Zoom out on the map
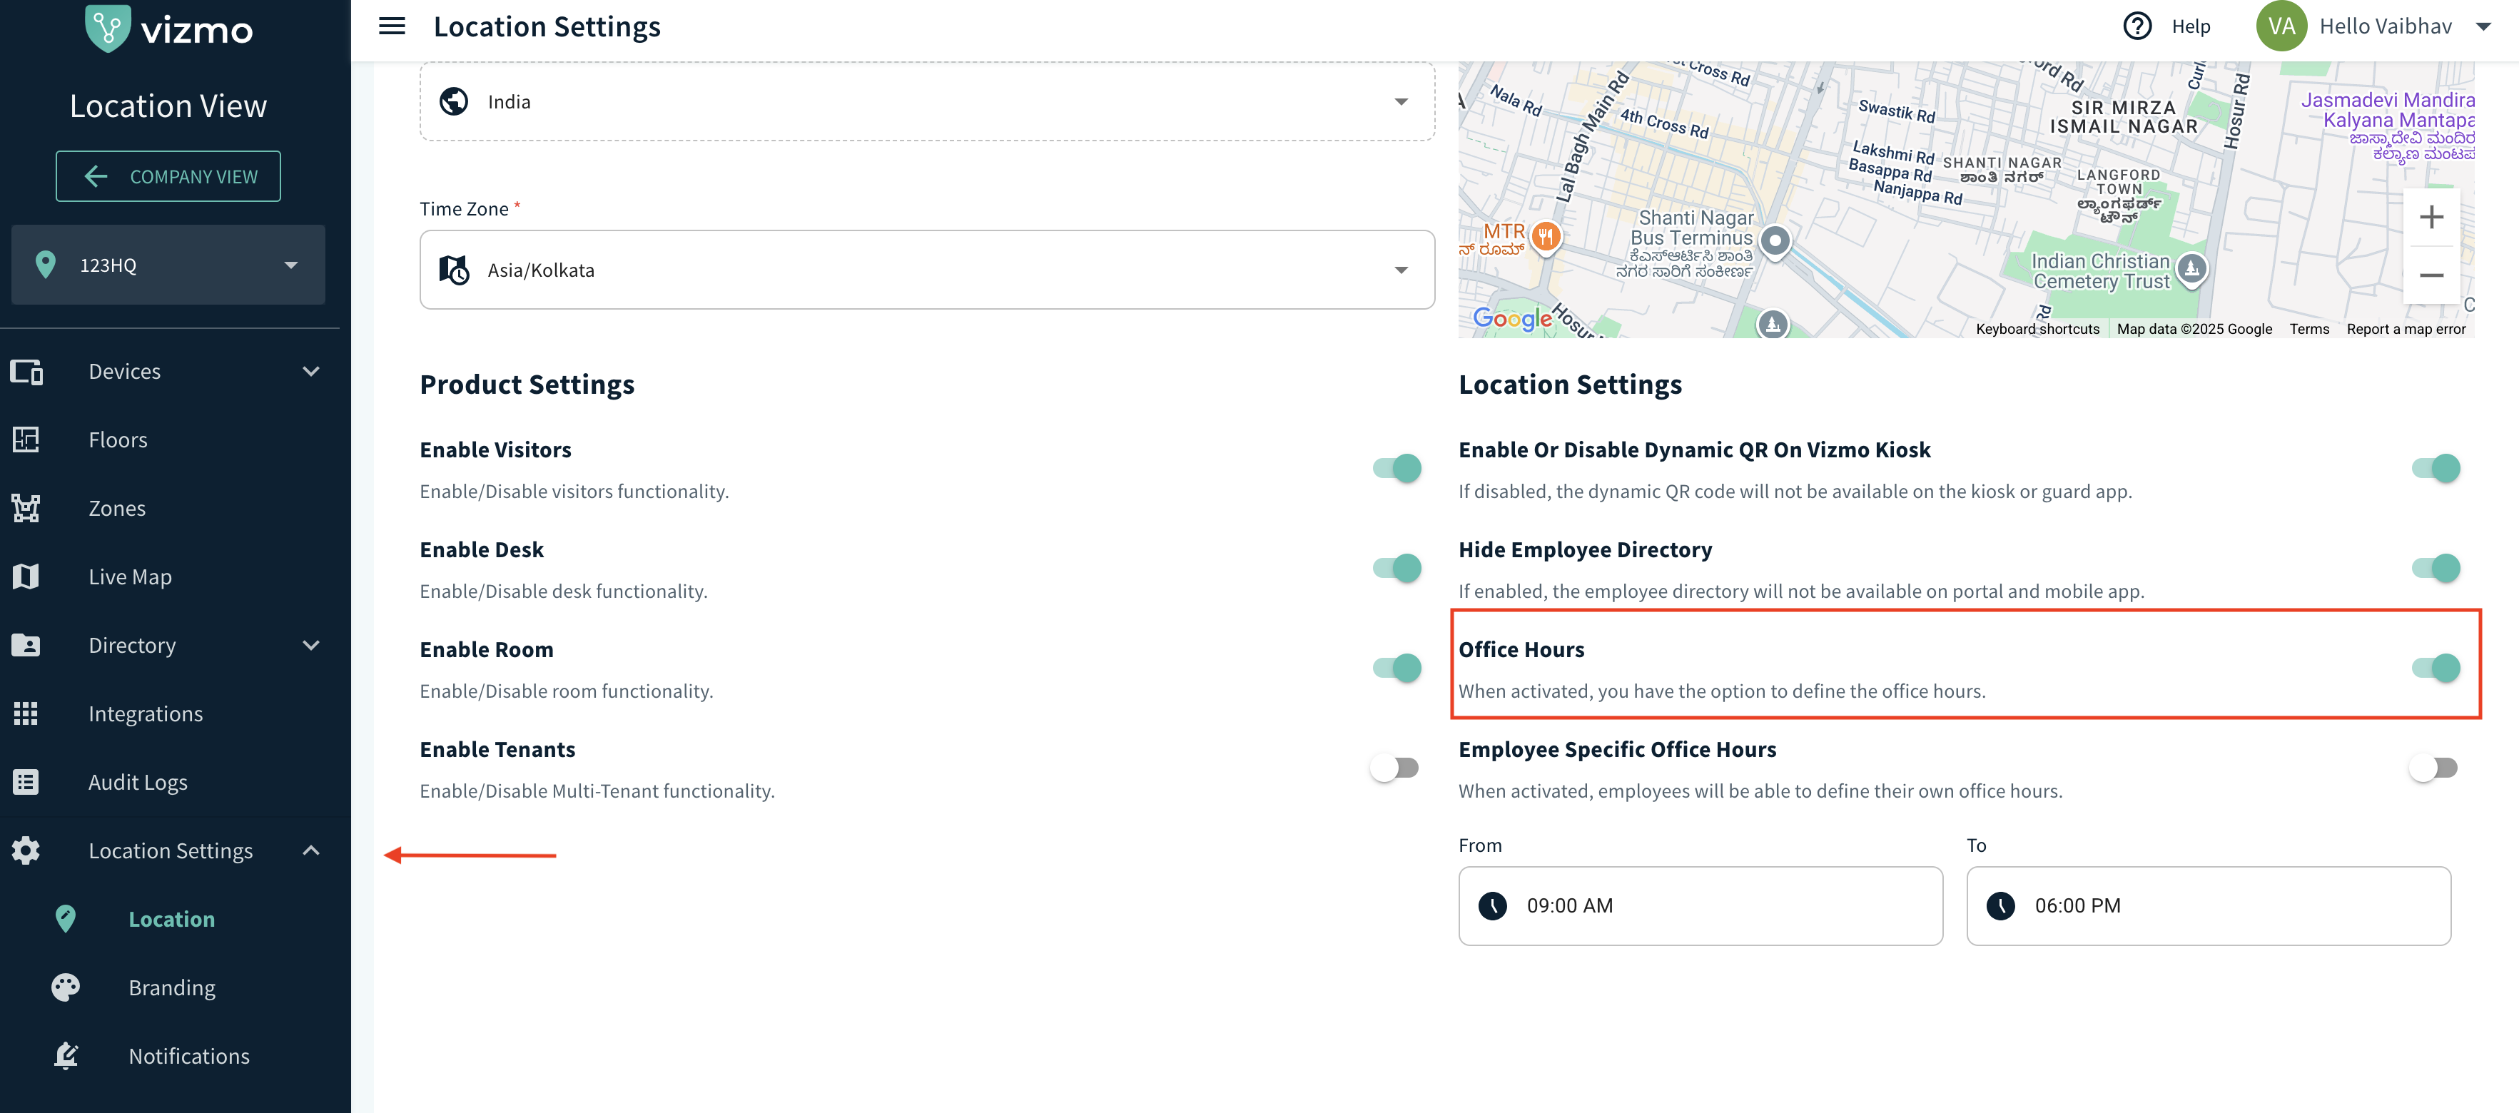The width and height of the screenshot is (2519, 1113). 2431,276
